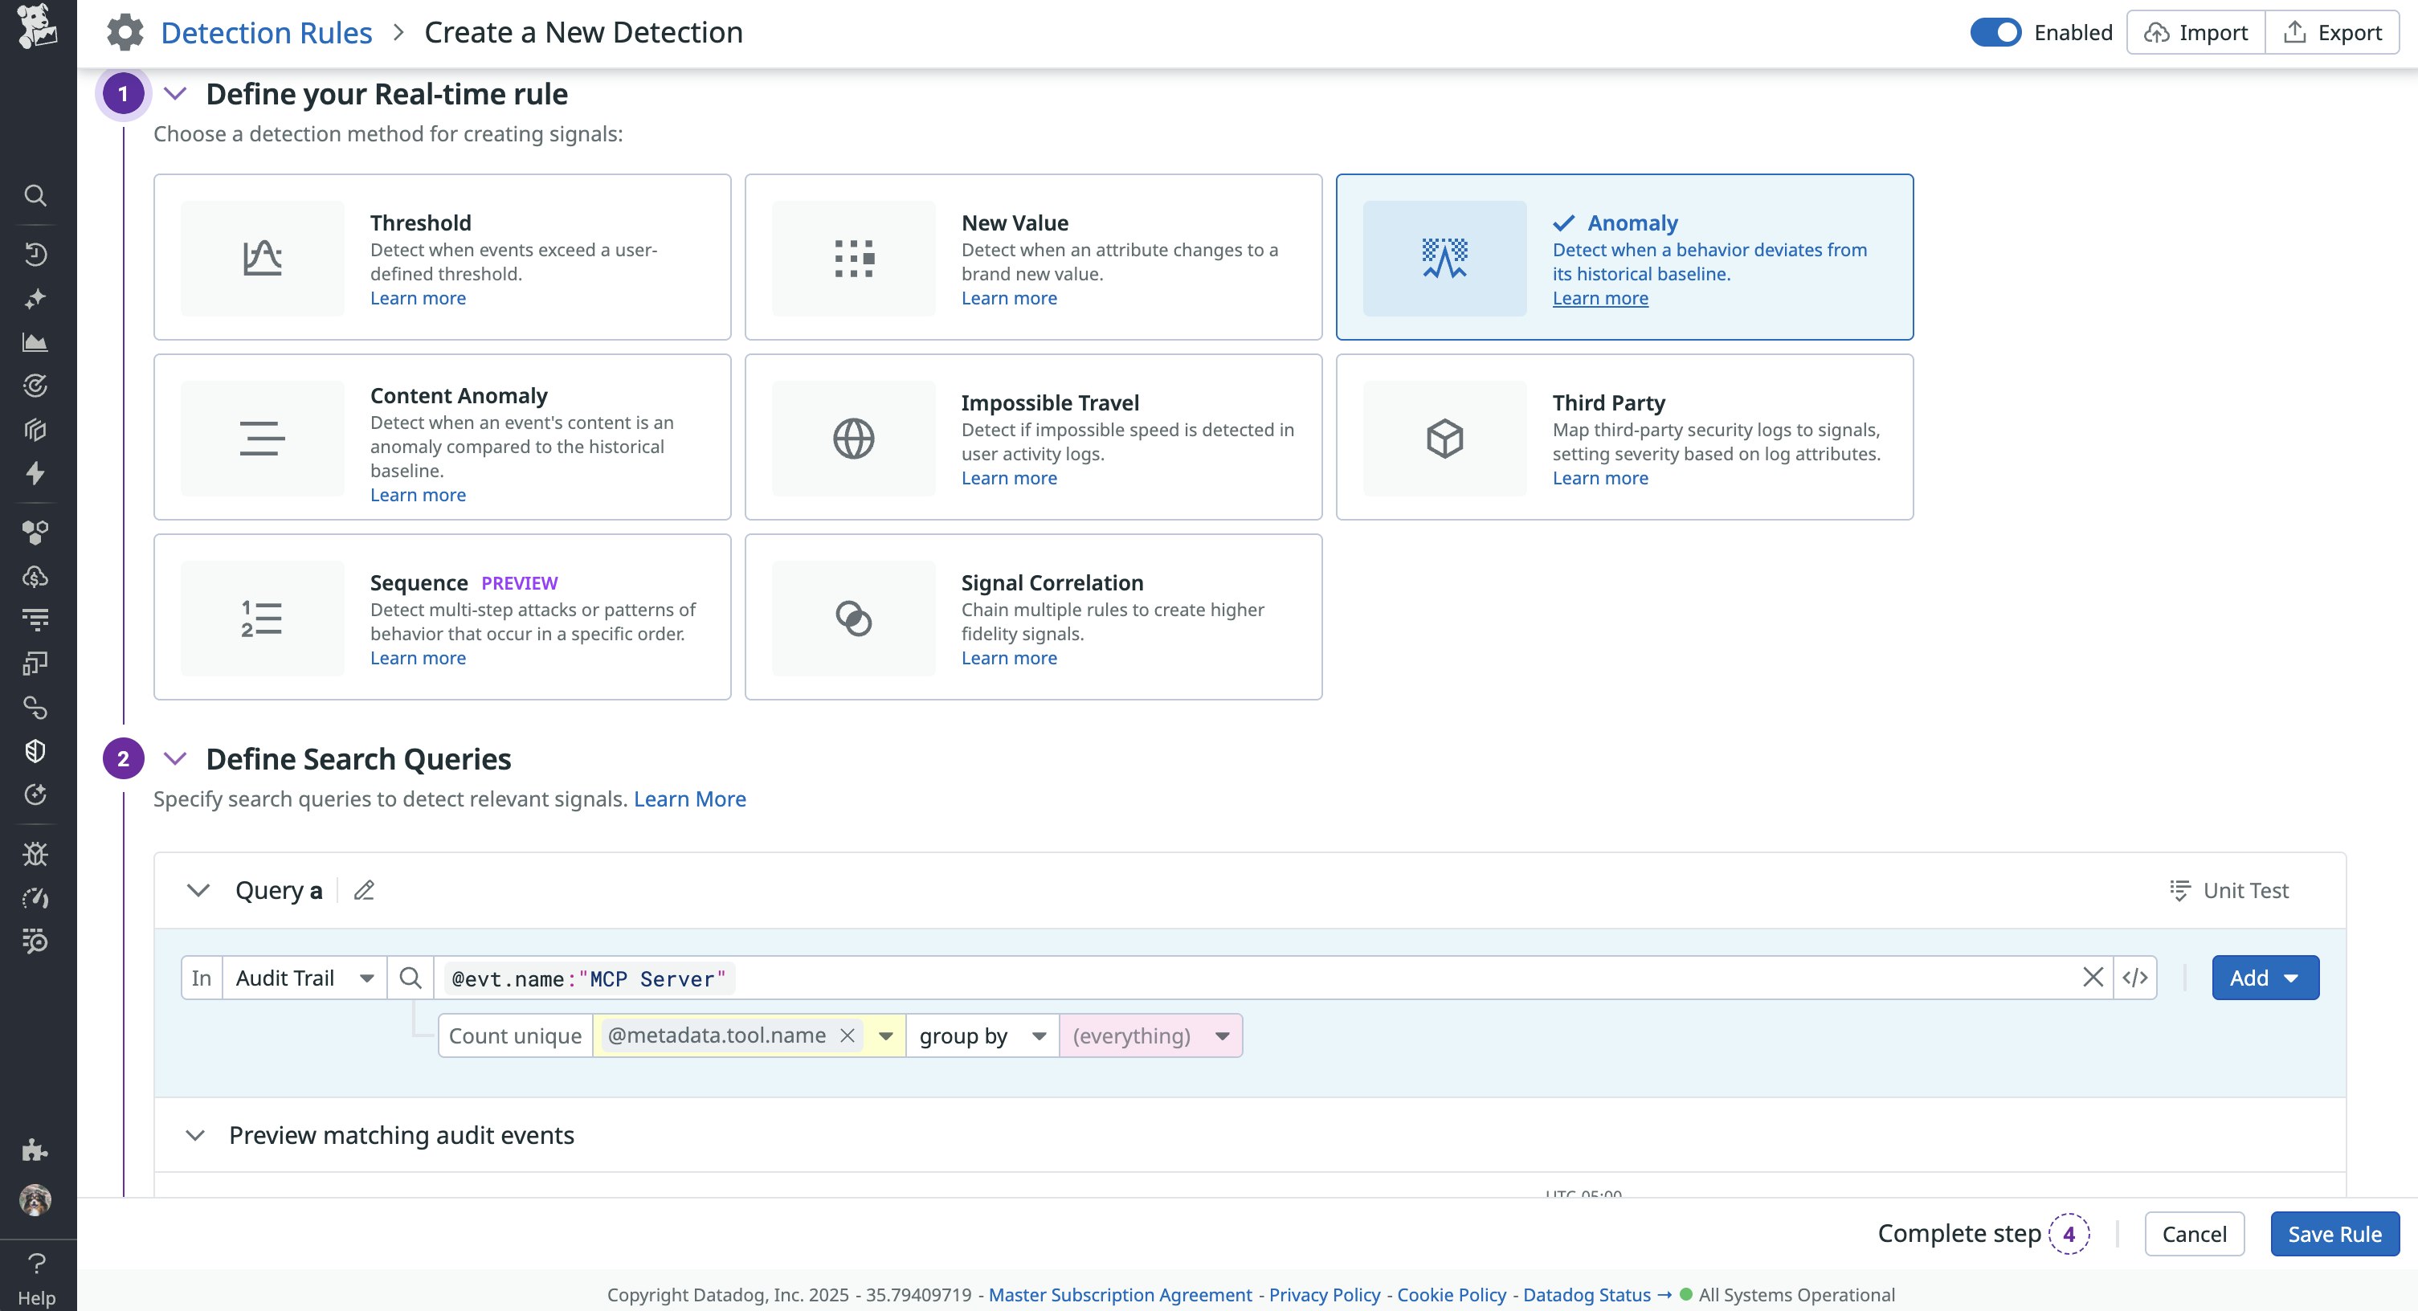This screenshot has width=2418, height=1311.
Task: Expand the Preview matching audit events section
Action: (197, 1133)
